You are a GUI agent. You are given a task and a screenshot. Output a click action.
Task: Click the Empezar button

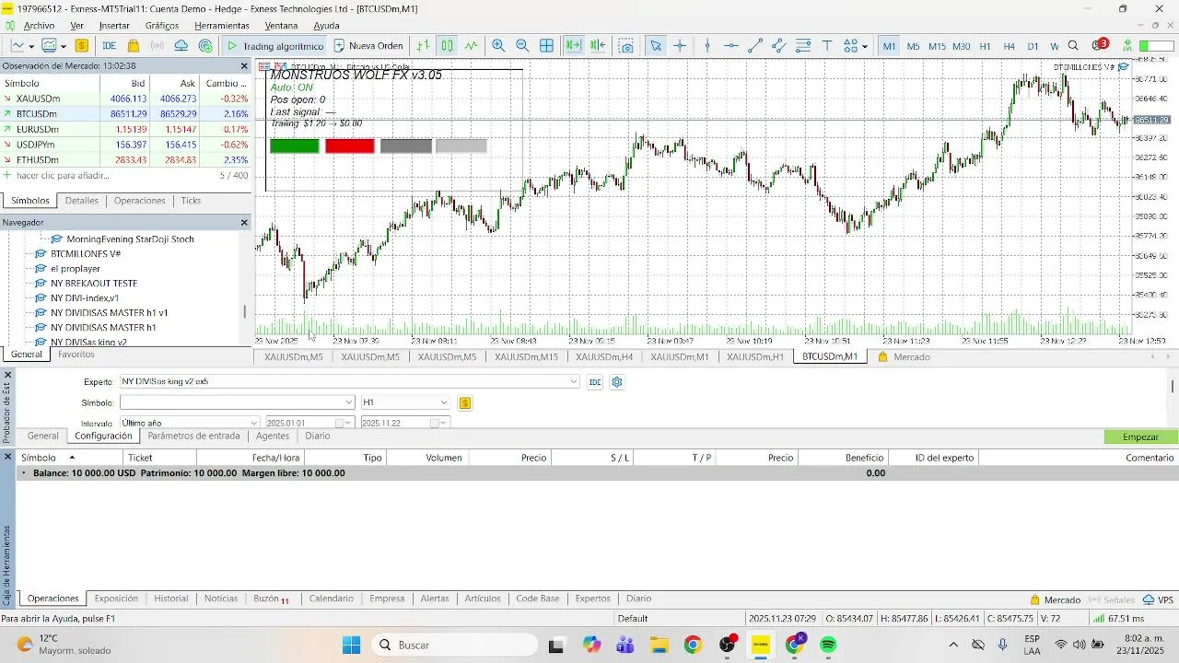coord(1141,436)
